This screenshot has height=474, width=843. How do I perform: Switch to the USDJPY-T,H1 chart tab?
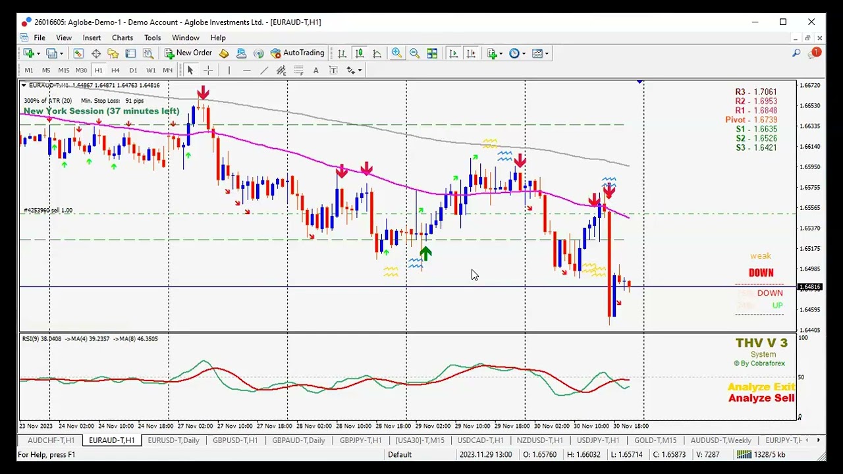click(x=598, y=440)
